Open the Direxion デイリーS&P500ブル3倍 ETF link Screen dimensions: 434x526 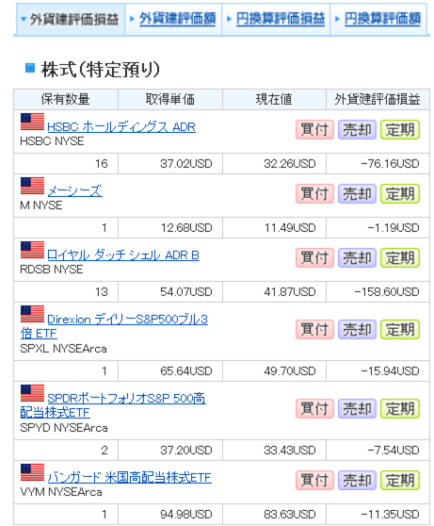[x=114, y=326]
